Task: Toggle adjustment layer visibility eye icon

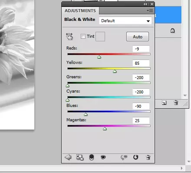Action: pyautogui.click(x=103, y=157)
